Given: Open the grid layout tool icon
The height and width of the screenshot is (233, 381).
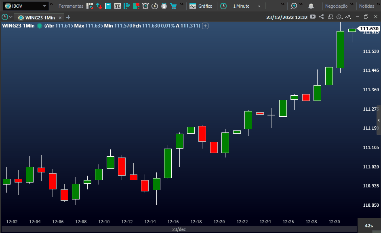Looking at the screenshot, I should (x=90, y=6).
